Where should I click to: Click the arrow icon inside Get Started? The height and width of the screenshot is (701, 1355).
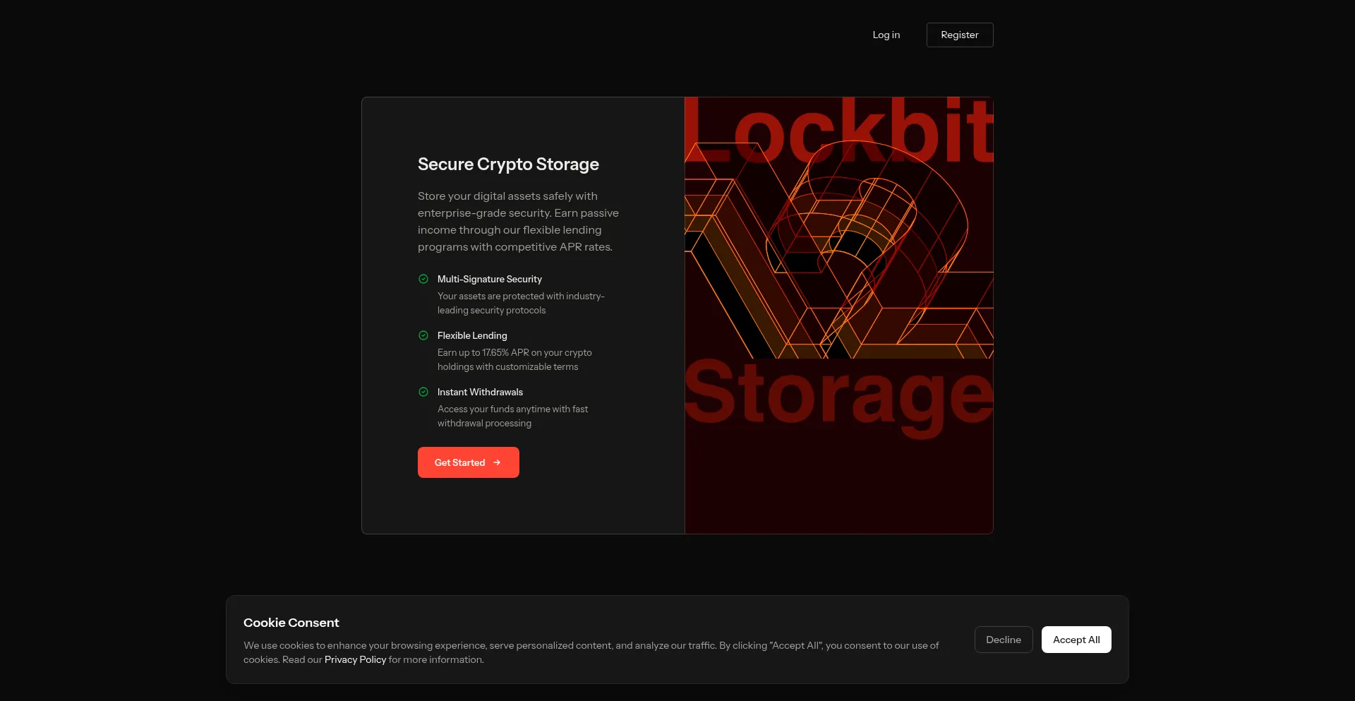pyautogui.click(x=498, y=462)
